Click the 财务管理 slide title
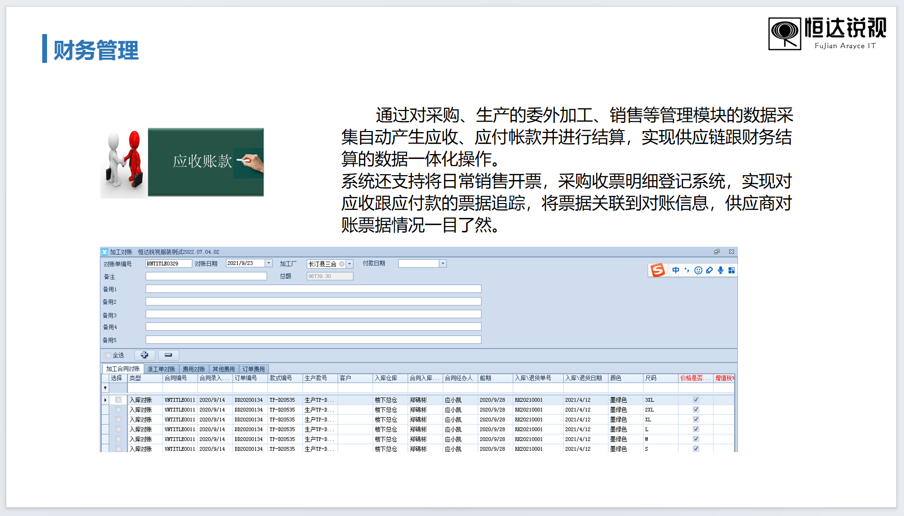This screenshot has height=516, width=904. (96, 50)
